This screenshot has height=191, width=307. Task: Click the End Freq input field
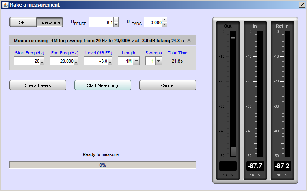pos(62,61)
